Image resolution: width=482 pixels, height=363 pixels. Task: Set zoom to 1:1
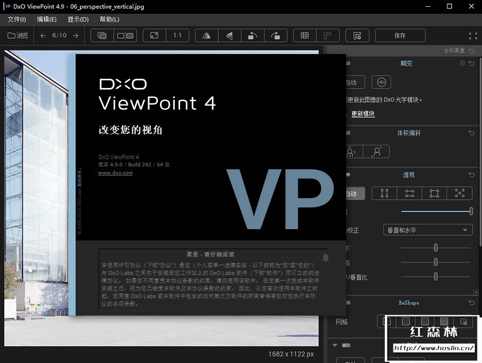[x=177, y=36]
